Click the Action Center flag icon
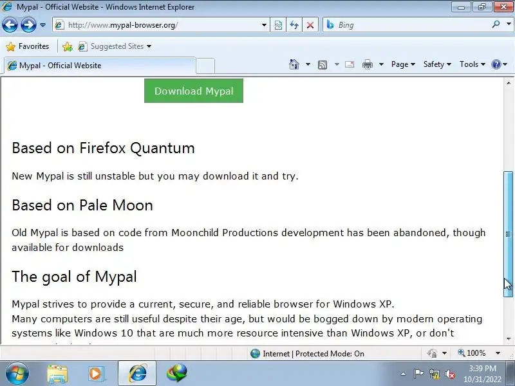515x386 pixels. [x=418, y=374]
